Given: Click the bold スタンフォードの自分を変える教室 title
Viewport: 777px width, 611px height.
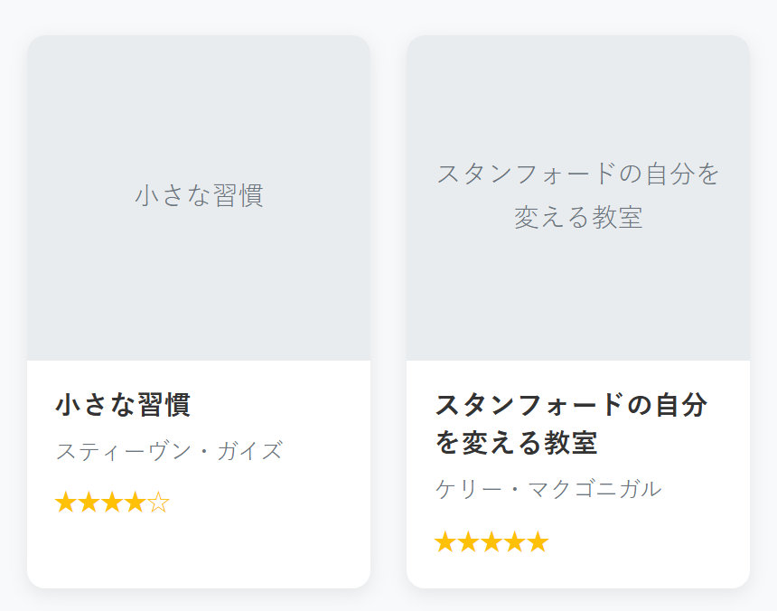Looking at the screenshot, I should [571, 424].
